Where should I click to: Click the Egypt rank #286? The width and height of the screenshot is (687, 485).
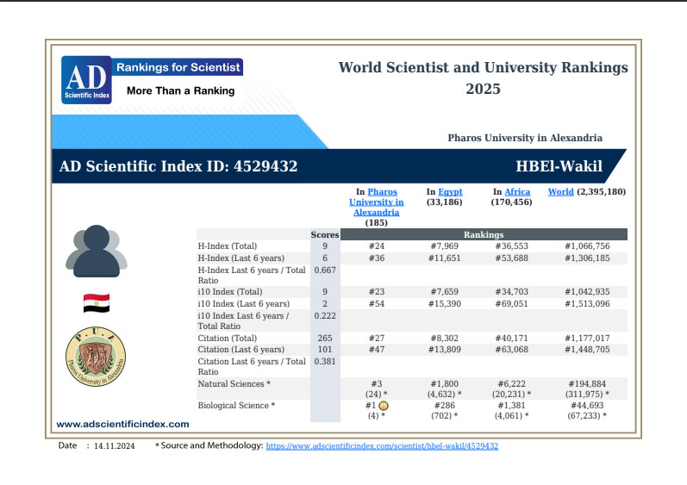[x=444, y=406]
